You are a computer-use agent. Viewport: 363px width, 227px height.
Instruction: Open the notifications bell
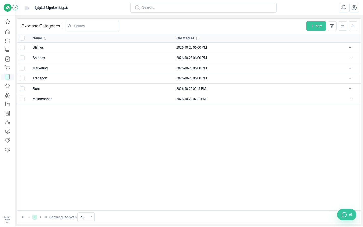pos(344,8)
